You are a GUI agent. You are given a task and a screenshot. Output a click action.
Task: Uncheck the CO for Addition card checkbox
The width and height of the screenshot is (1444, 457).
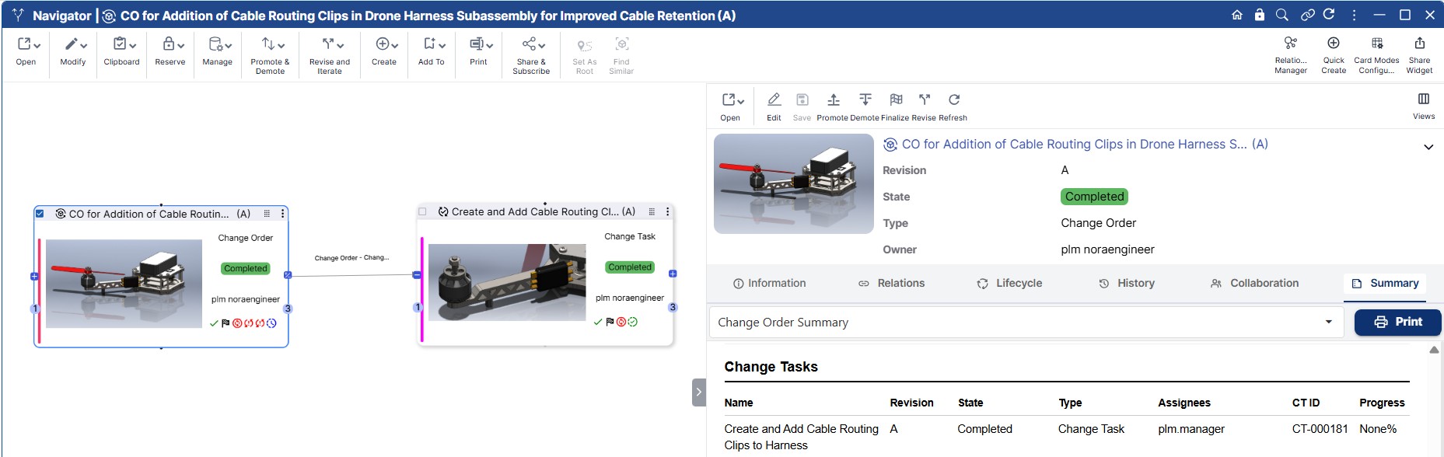click(x=40, y=213)
